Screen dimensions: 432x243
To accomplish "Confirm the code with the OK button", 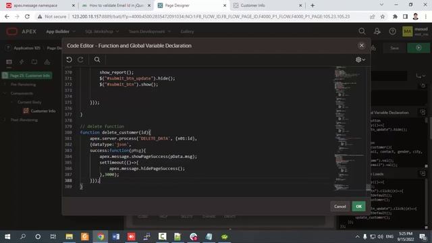I will [358, 207].
